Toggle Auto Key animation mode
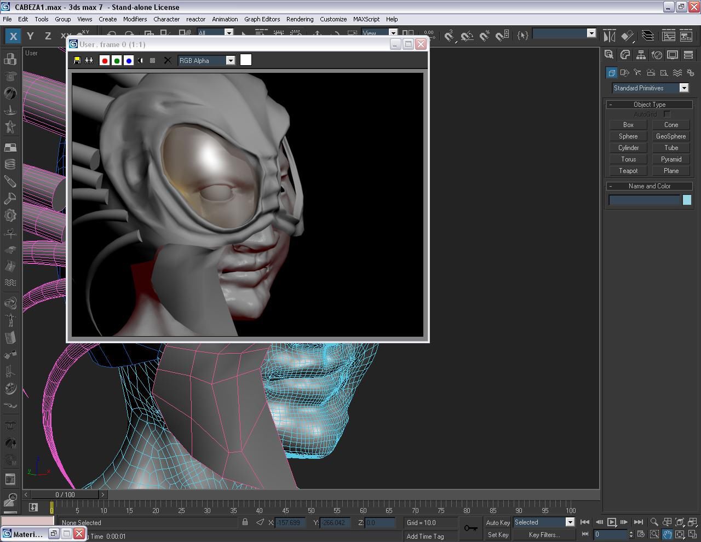Screen dimensions: 701x542 pyautogui.click(x=497, y=522)
